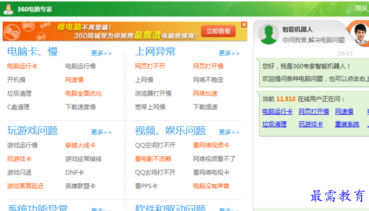Select 下载速度慢 problem link
This screenshot has height=211, width=369.
click(80, 107)
